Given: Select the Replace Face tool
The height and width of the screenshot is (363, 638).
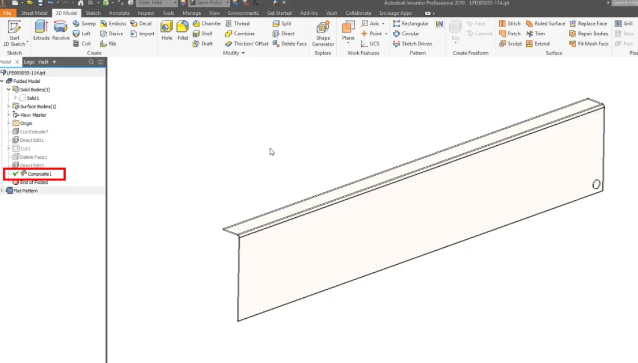Looking at the screenshot, I should click(588, 24).
